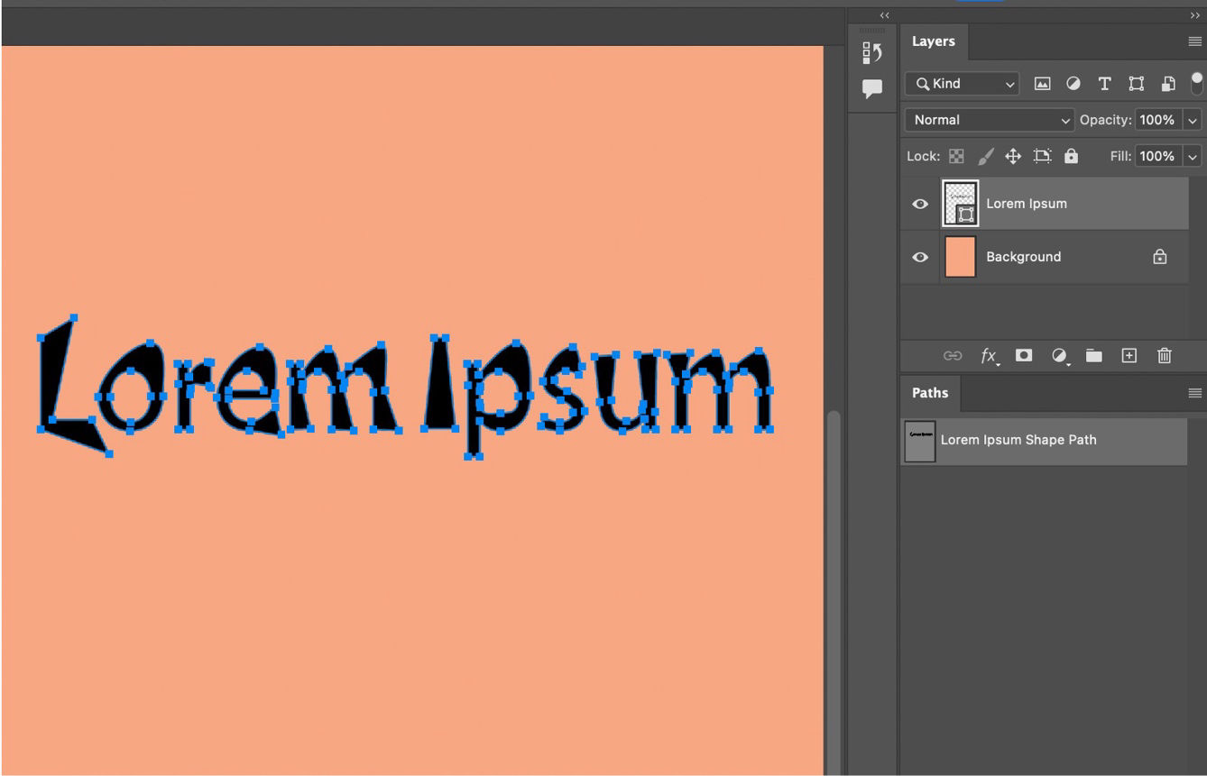The width and height of the screenshot is (1207, 776).
Task: Switch to the Paths tab
Action: coord(930,393)
